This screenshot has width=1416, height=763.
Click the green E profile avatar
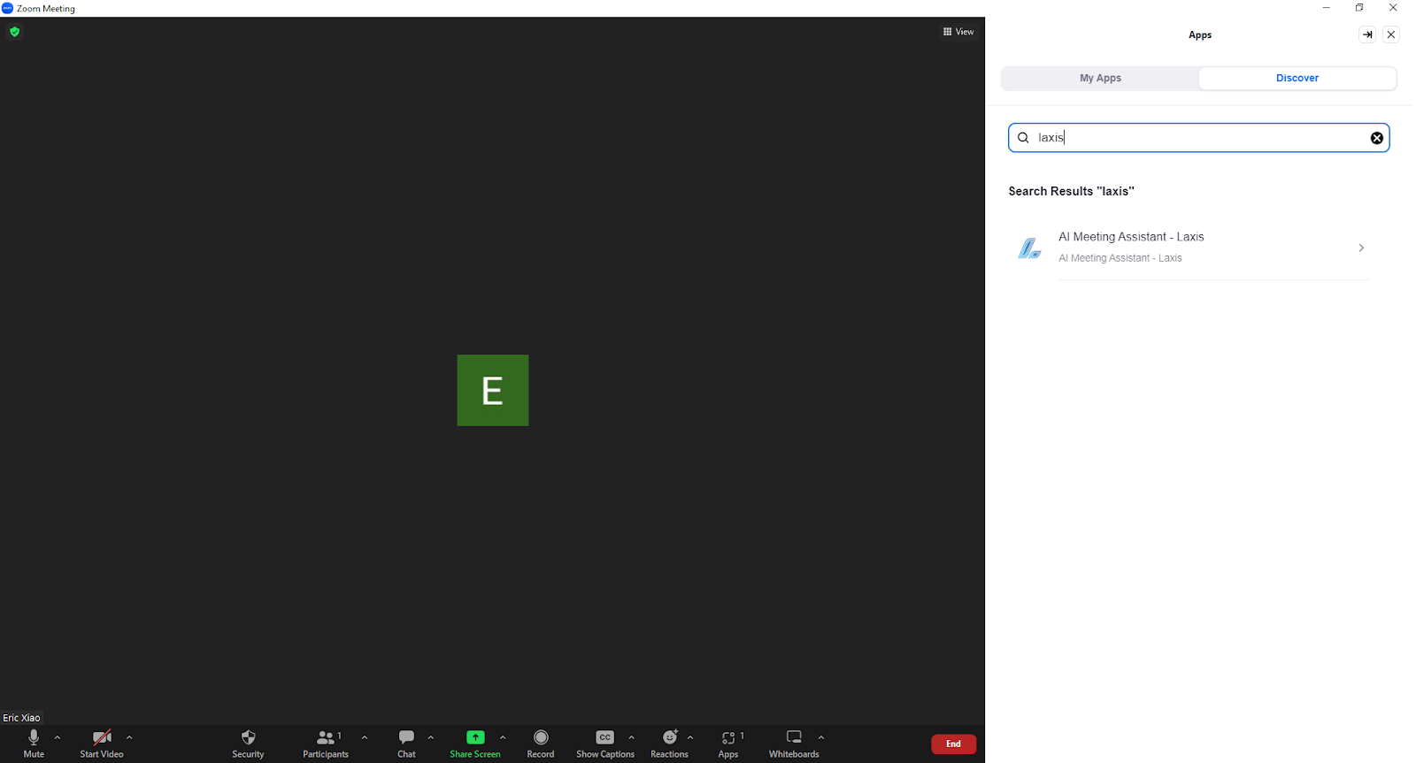pyautogui.click(x=493, y=391)
